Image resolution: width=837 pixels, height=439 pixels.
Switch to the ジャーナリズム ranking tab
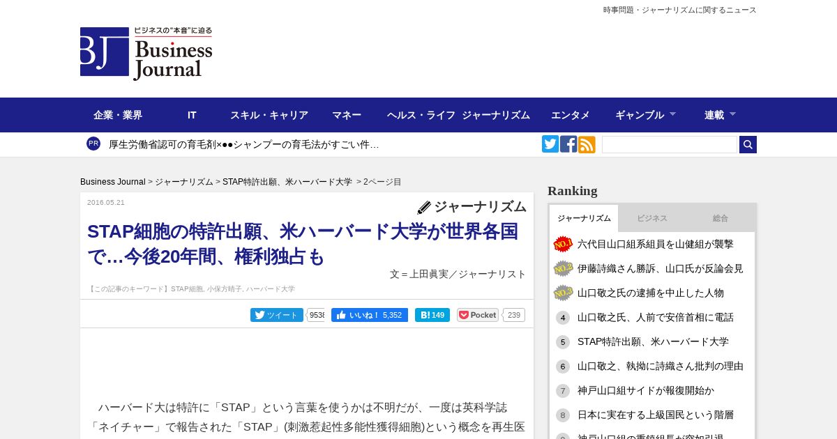point(584,218)
